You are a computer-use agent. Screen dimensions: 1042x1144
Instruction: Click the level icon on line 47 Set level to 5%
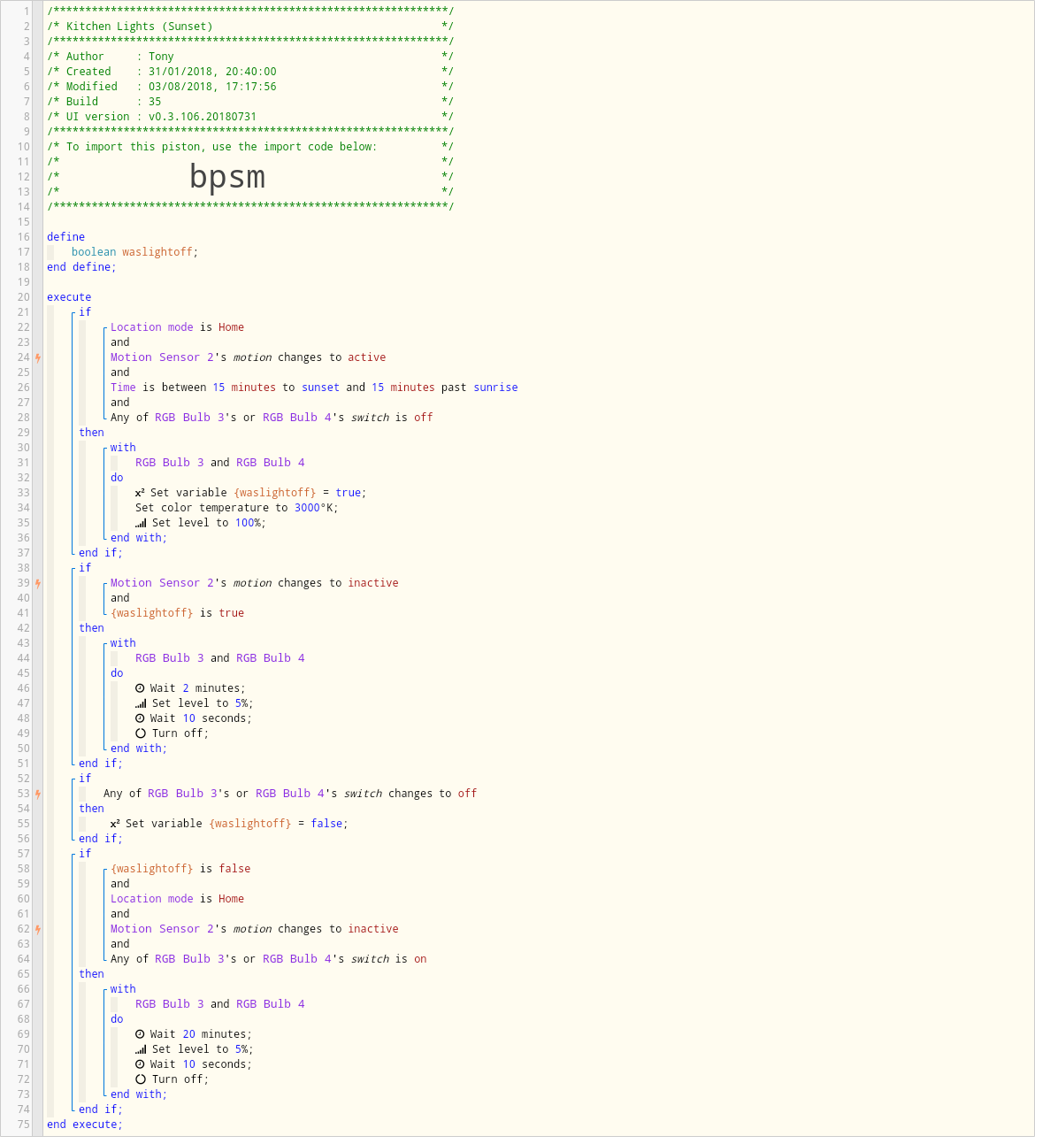click(141, 703)
